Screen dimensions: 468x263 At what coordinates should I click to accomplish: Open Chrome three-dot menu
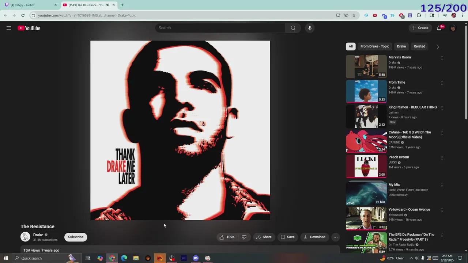tap(462, 15)
